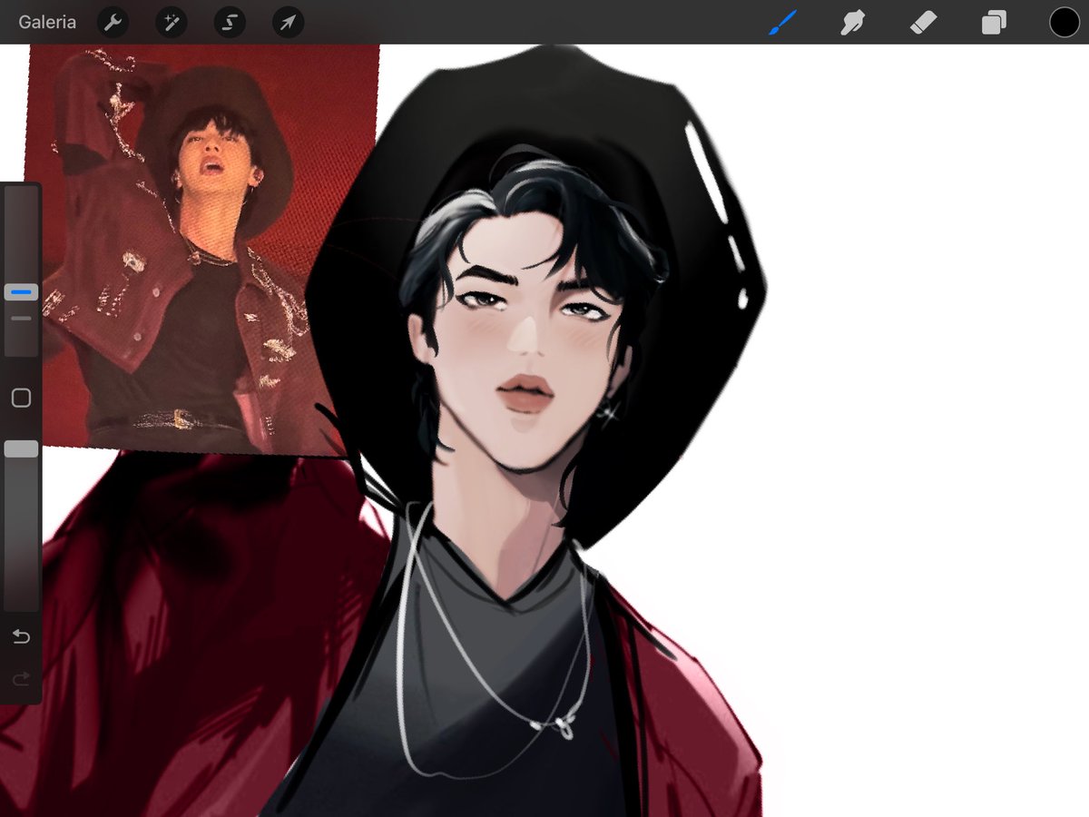This screenshot has height=817, width=1089.
Task: Undo the last stroke with sidebar arrow
Action: click(21, 637)
